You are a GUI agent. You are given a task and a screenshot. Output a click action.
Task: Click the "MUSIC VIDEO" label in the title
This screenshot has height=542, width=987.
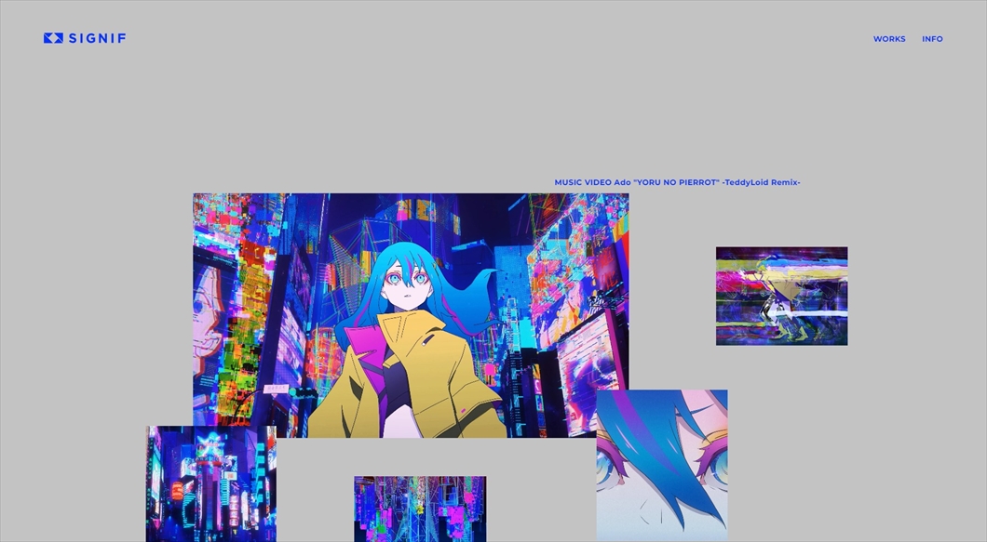[x=582, y=182]
